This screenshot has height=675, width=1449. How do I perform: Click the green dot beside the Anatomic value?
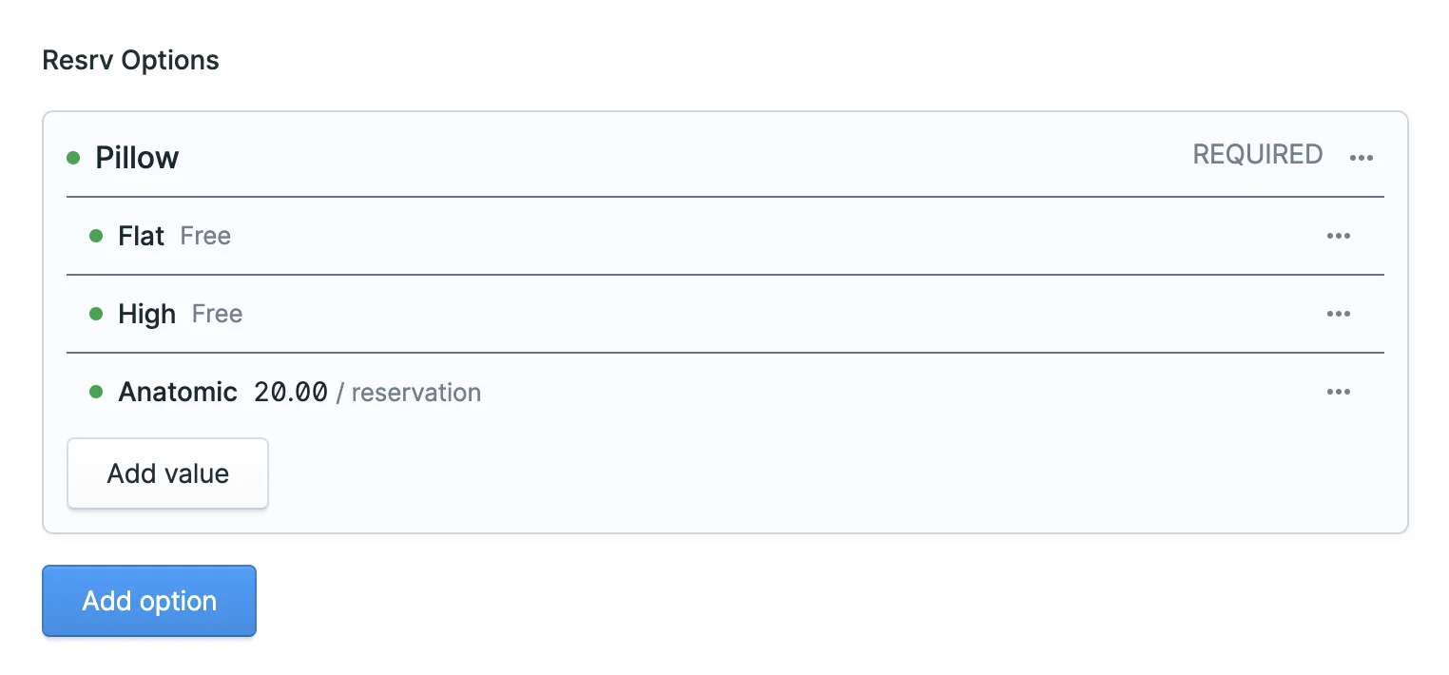click(95, 391)
